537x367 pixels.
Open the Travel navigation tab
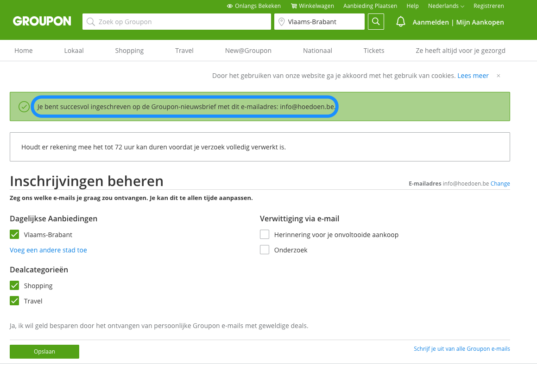click(184, 51)
